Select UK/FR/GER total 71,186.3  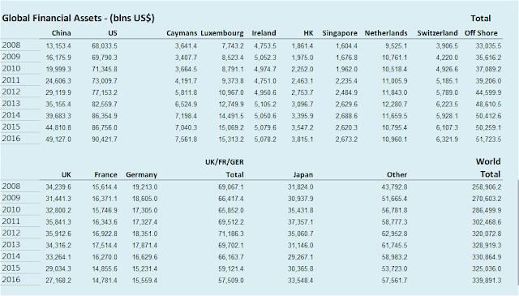click(231, 234)
